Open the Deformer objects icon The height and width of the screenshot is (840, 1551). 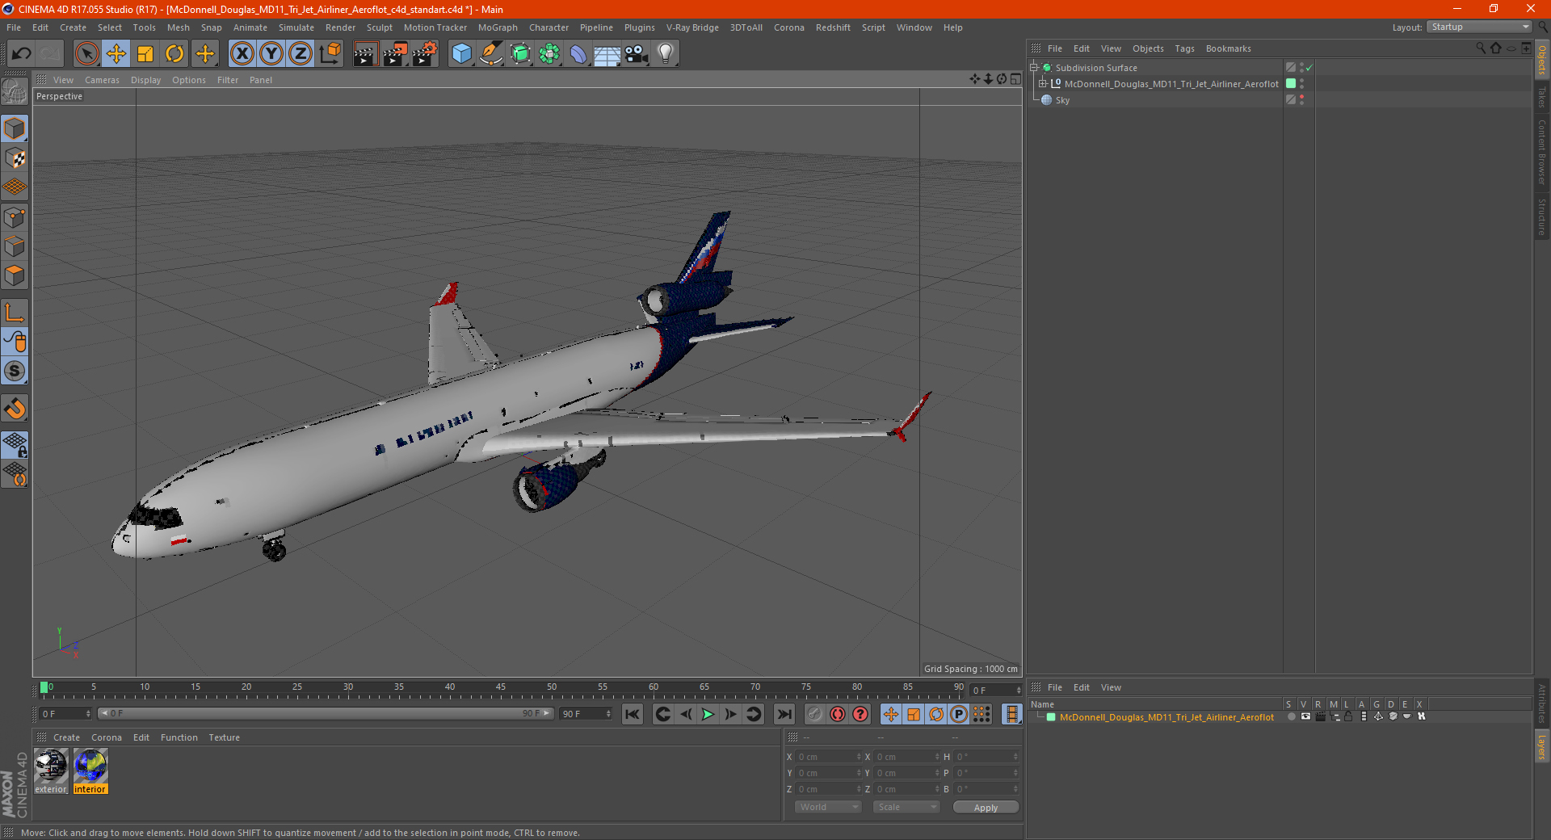(x=578, y=54)
